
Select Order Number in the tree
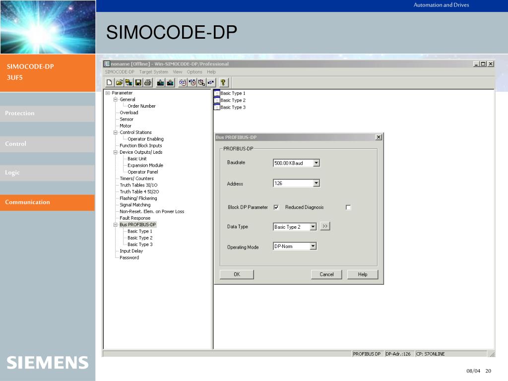(x=141, y=106)
